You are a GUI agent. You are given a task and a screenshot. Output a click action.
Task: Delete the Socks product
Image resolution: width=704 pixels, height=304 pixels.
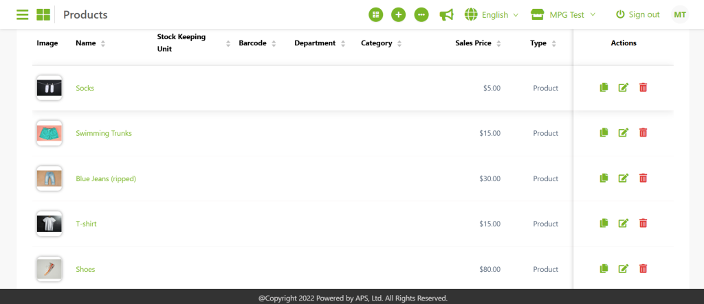643,87
